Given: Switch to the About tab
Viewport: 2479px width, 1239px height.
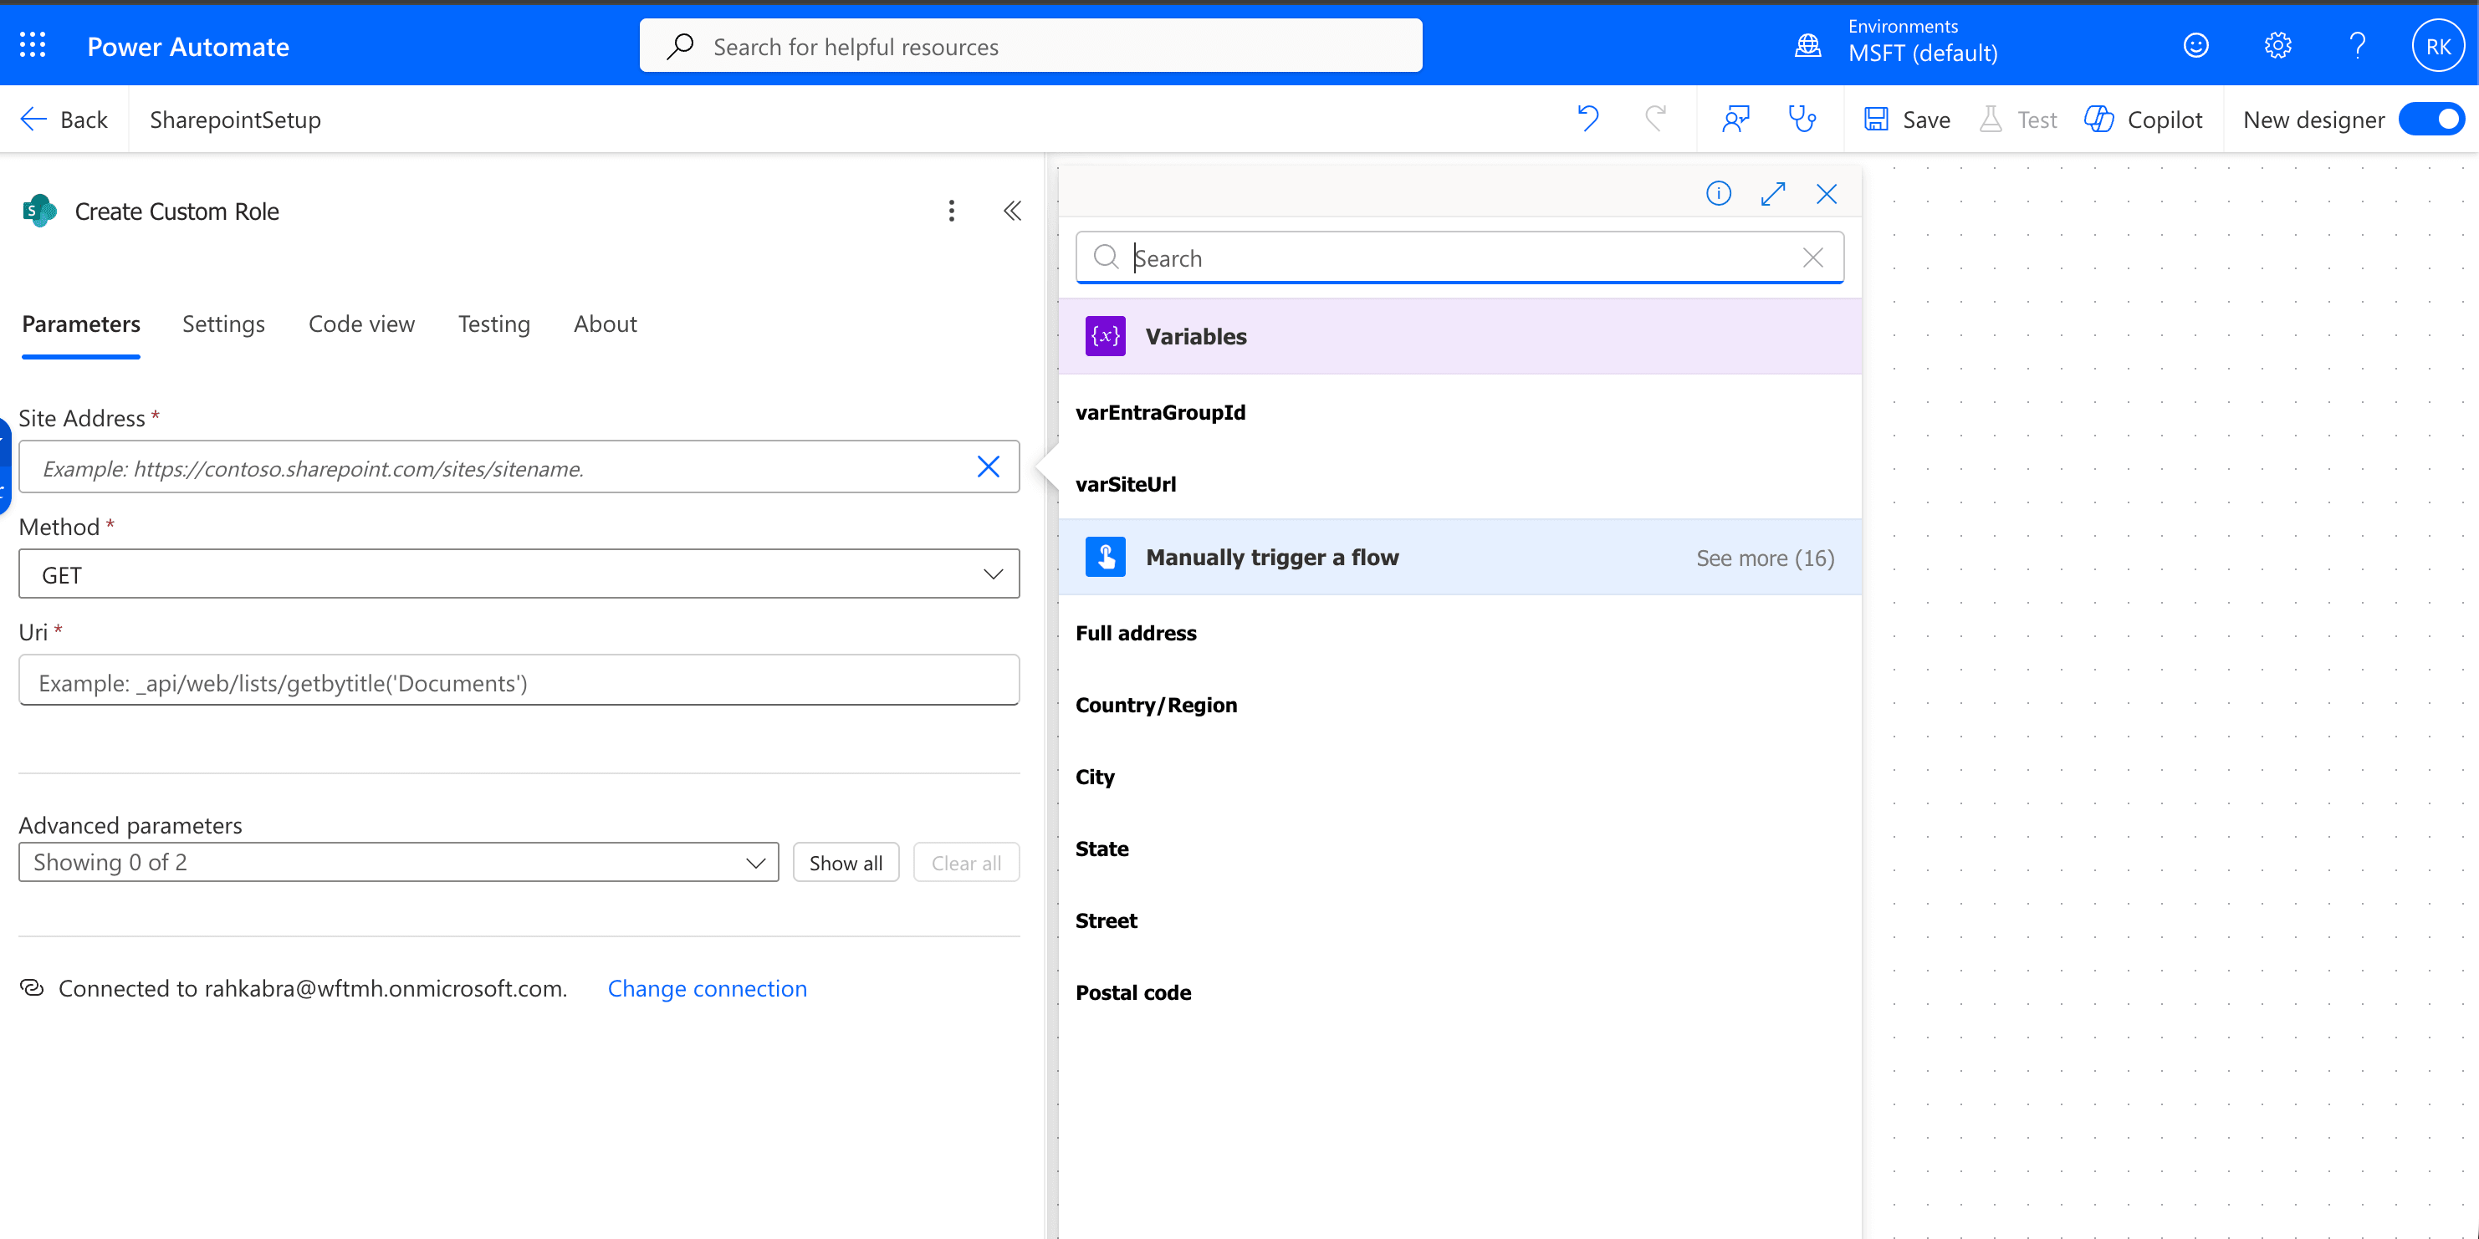Looking at the screenshot, I should 605,324.
